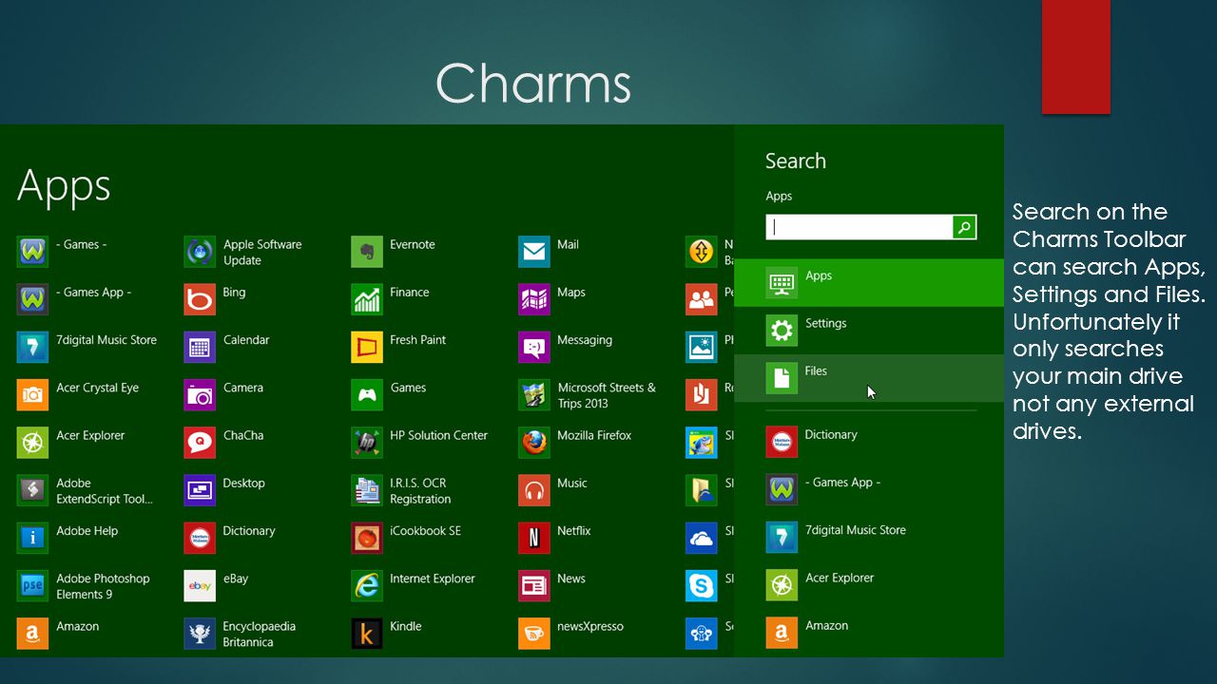Open the '- Games -' WildTangent entry in Apps list
The height and width of the screenshot is (684, 1217).
tap(63, 252)
